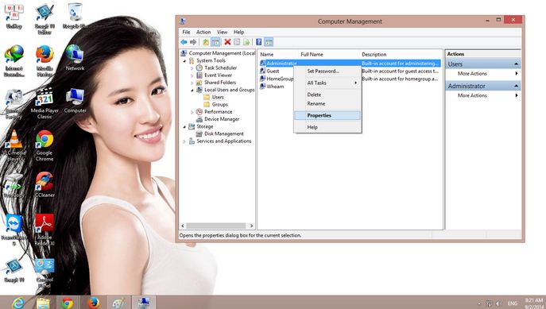Choose Help from the context menu
This screenshot has width=546, height=309.
[x=327, y=127]
